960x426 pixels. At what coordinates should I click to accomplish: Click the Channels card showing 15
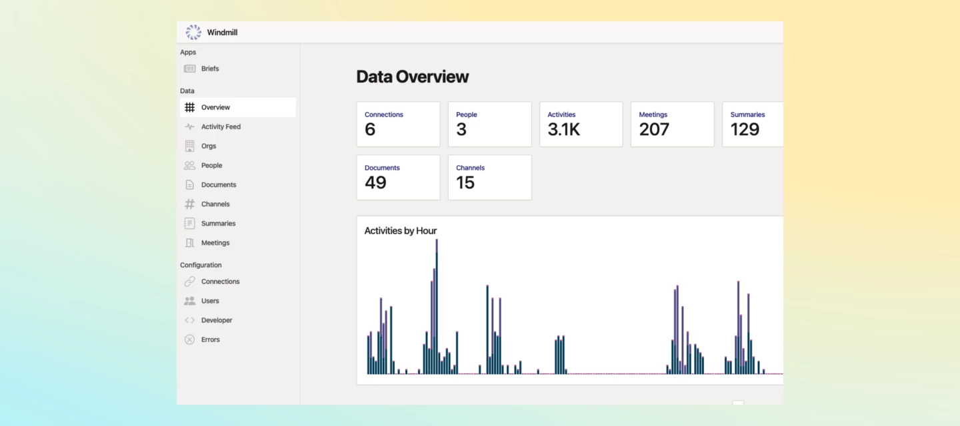click(489, 177)
